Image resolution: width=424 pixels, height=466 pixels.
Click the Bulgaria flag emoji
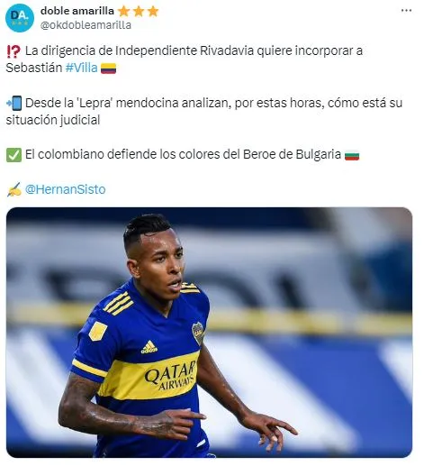[x=352, y=155]
